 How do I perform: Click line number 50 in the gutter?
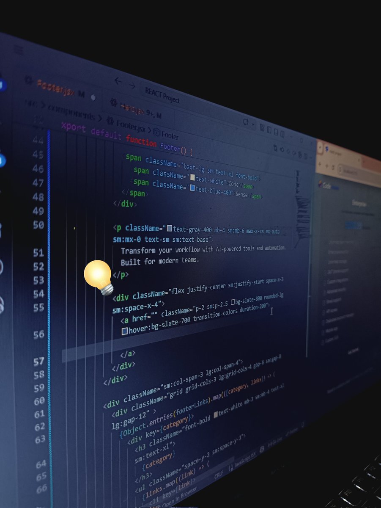tap(38, 225)
